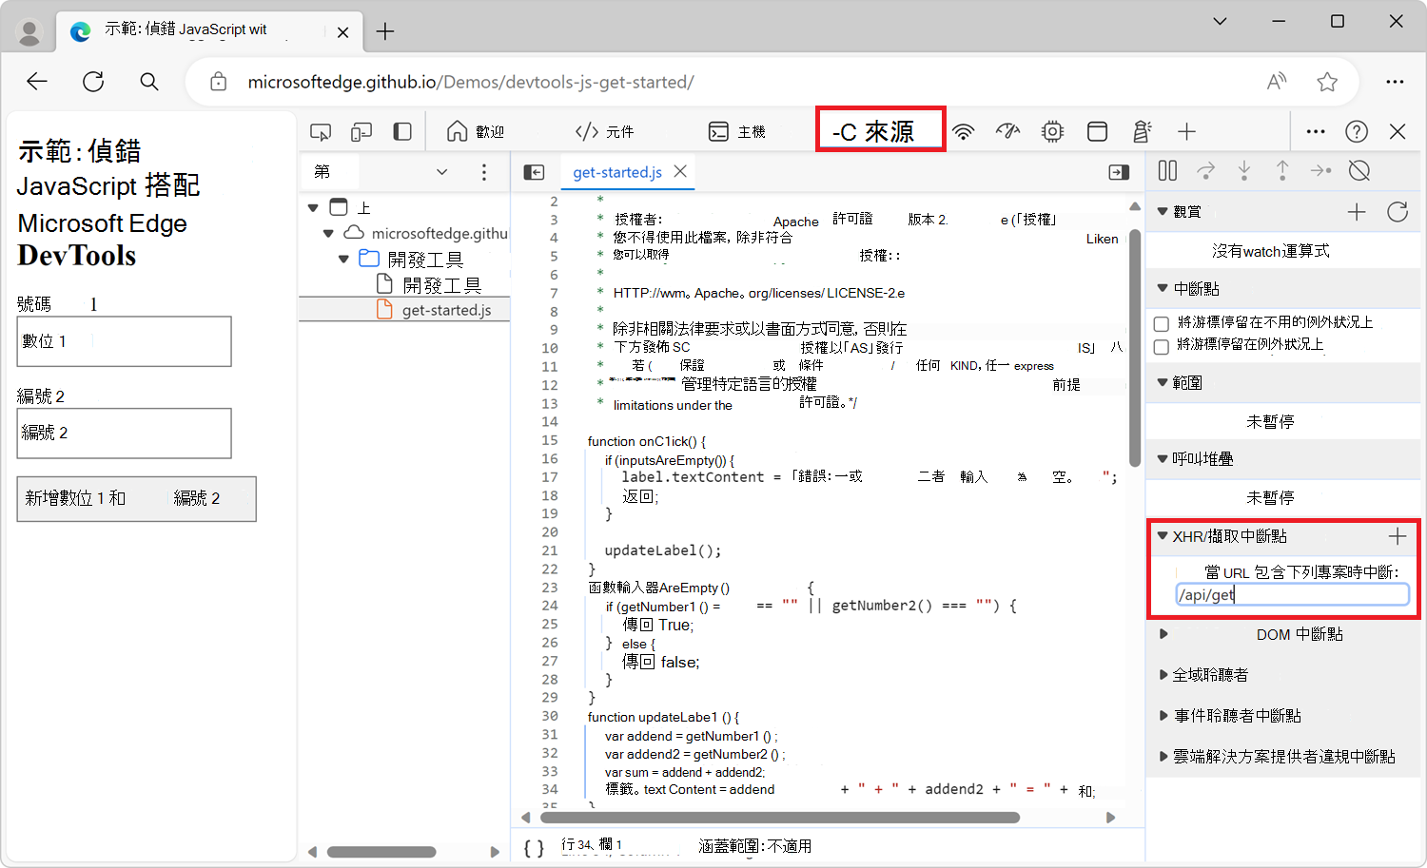Deactivate breakpoints icon
Image resolution: width=1427 pixels, height=868 pixels.
(1359, 170)
